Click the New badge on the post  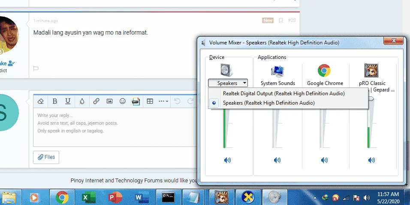tap(268, 20)
